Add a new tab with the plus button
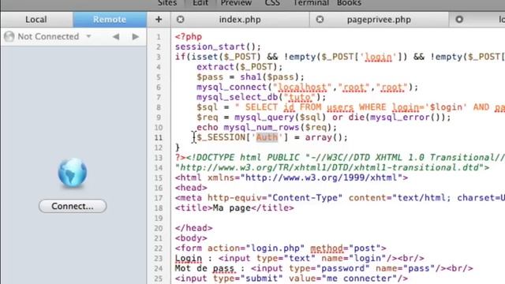505x284 pixels. point(159,20)
